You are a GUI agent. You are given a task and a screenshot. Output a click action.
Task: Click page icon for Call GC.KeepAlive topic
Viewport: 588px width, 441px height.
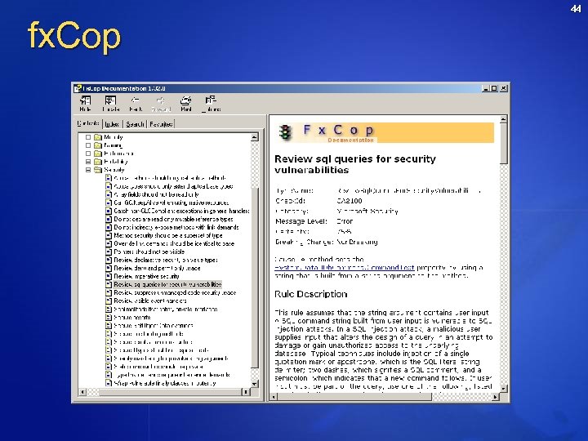pyautogui.click(x=109, y=203)
